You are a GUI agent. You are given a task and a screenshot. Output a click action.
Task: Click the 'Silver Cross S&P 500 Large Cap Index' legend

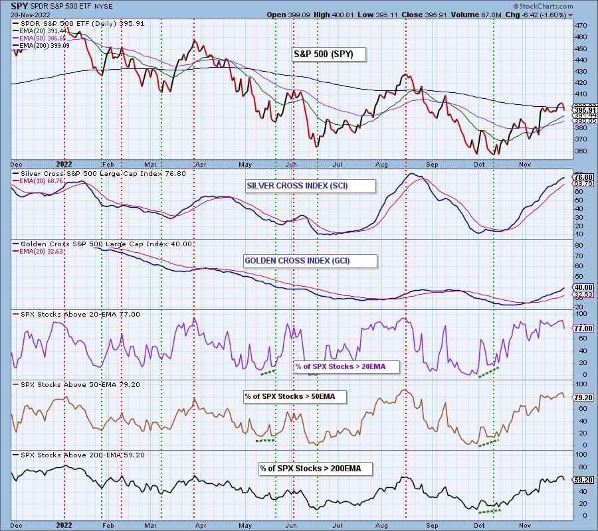point(100,174)
